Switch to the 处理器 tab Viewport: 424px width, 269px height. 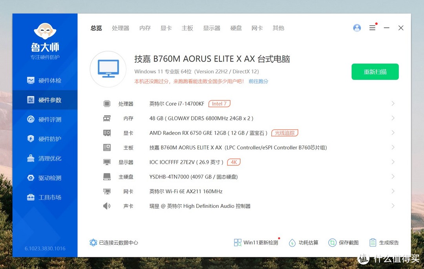(x=121, y=28)
